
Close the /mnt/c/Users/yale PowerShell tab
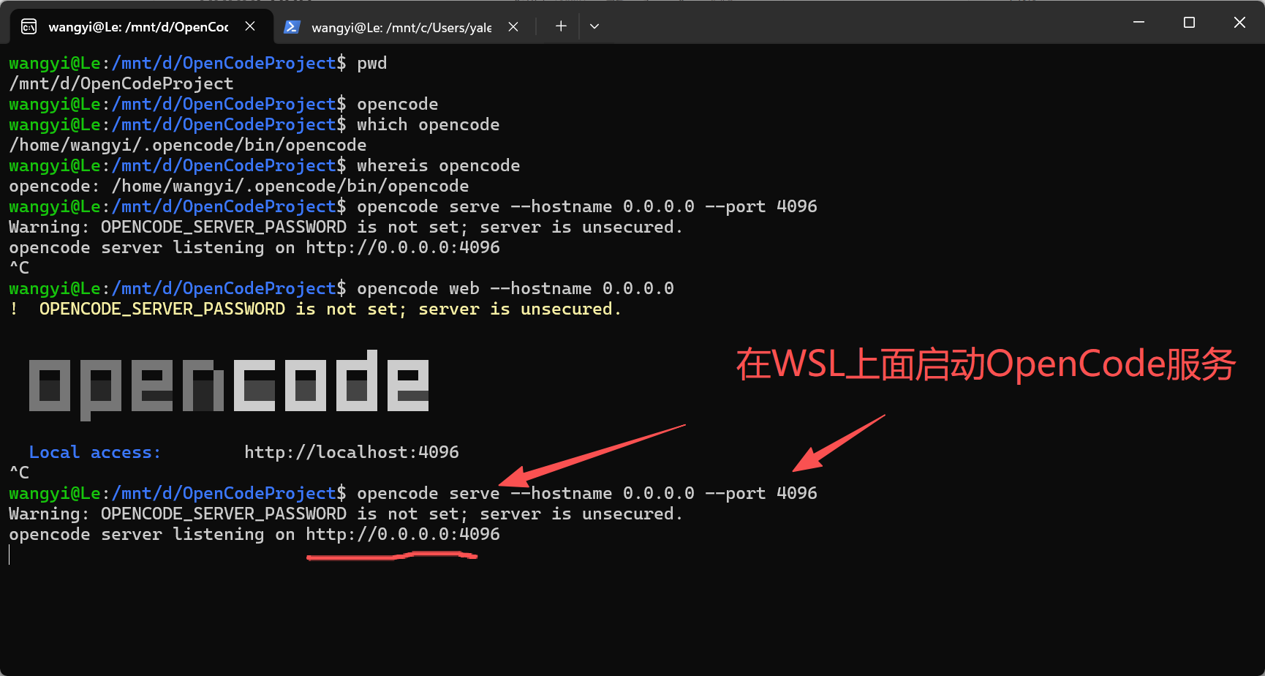click(513, 26)
